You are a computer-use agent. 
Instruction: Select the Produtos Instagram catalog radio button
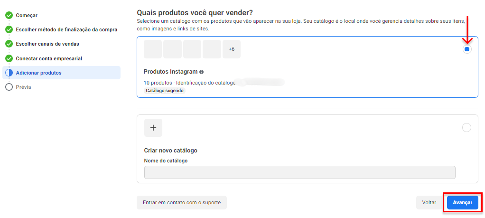[x=467, y=49]
